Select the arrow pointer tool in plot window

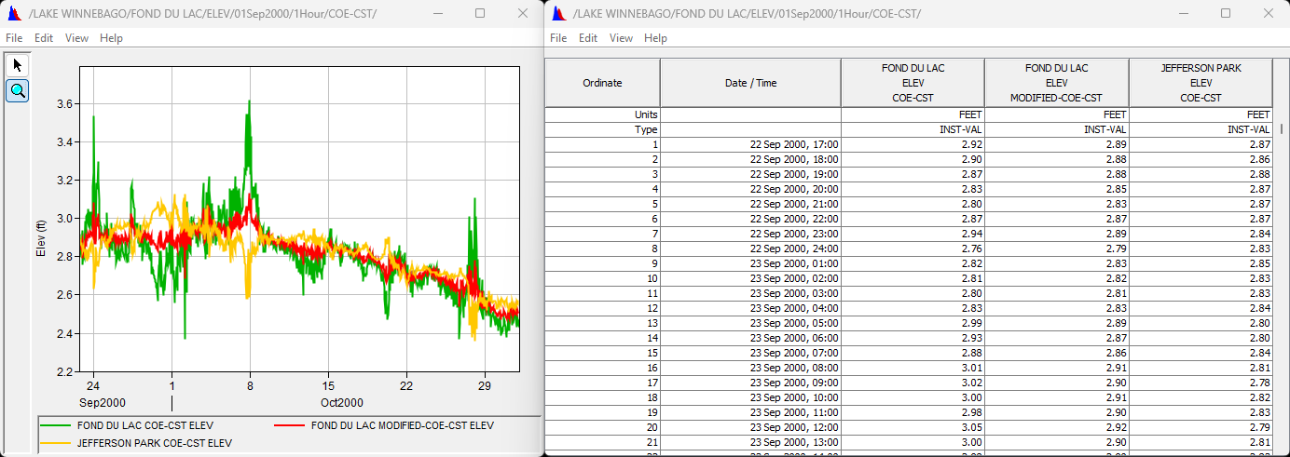click(18, 65)
